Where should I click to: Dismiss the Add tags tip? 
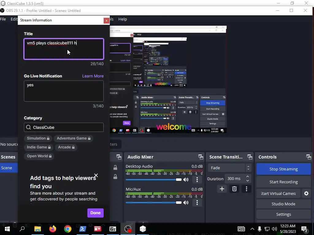tap(96, 175)
